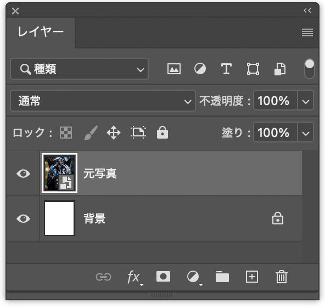Hide the 背景 layer eye
The height and width of the screenshot is (308, 325).
(23, 219)
